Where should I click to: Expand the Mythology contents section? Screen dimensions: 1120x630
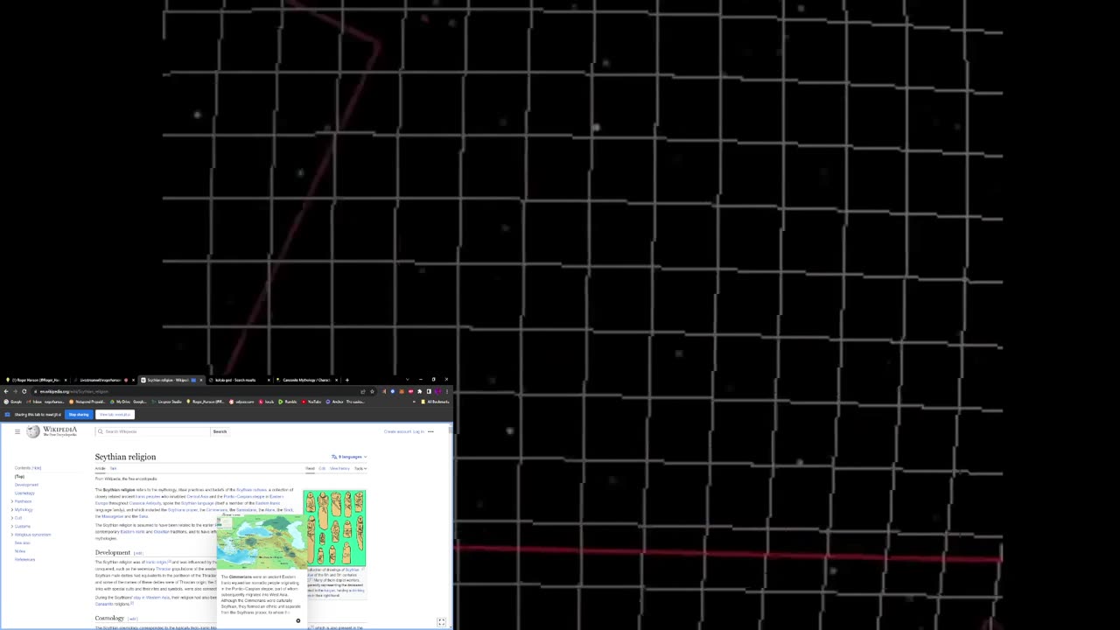coord(12,509)
